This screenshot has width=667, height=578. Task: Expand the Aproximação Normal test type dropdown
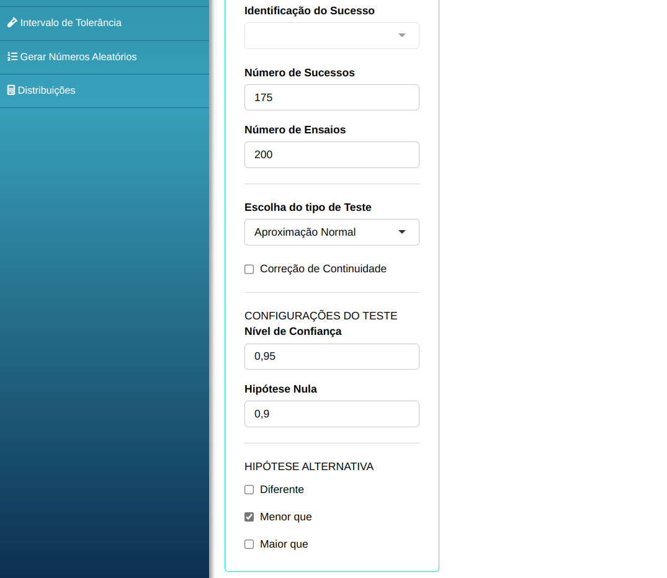coord(323,232)
